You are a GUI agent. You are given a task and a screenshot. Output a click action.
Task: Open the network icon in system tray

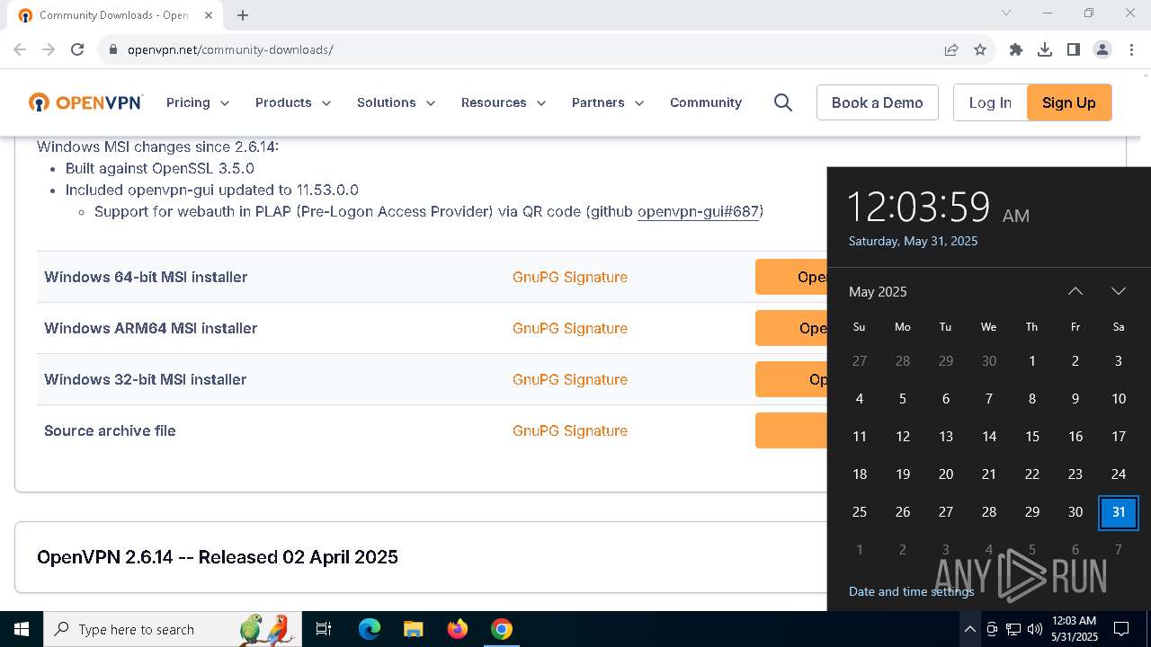[x=1013, y=629]
